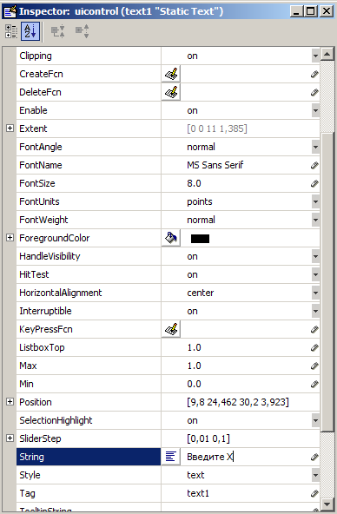
Task: Open FontUnits dropdown arrow
Action: pos(315,201)
